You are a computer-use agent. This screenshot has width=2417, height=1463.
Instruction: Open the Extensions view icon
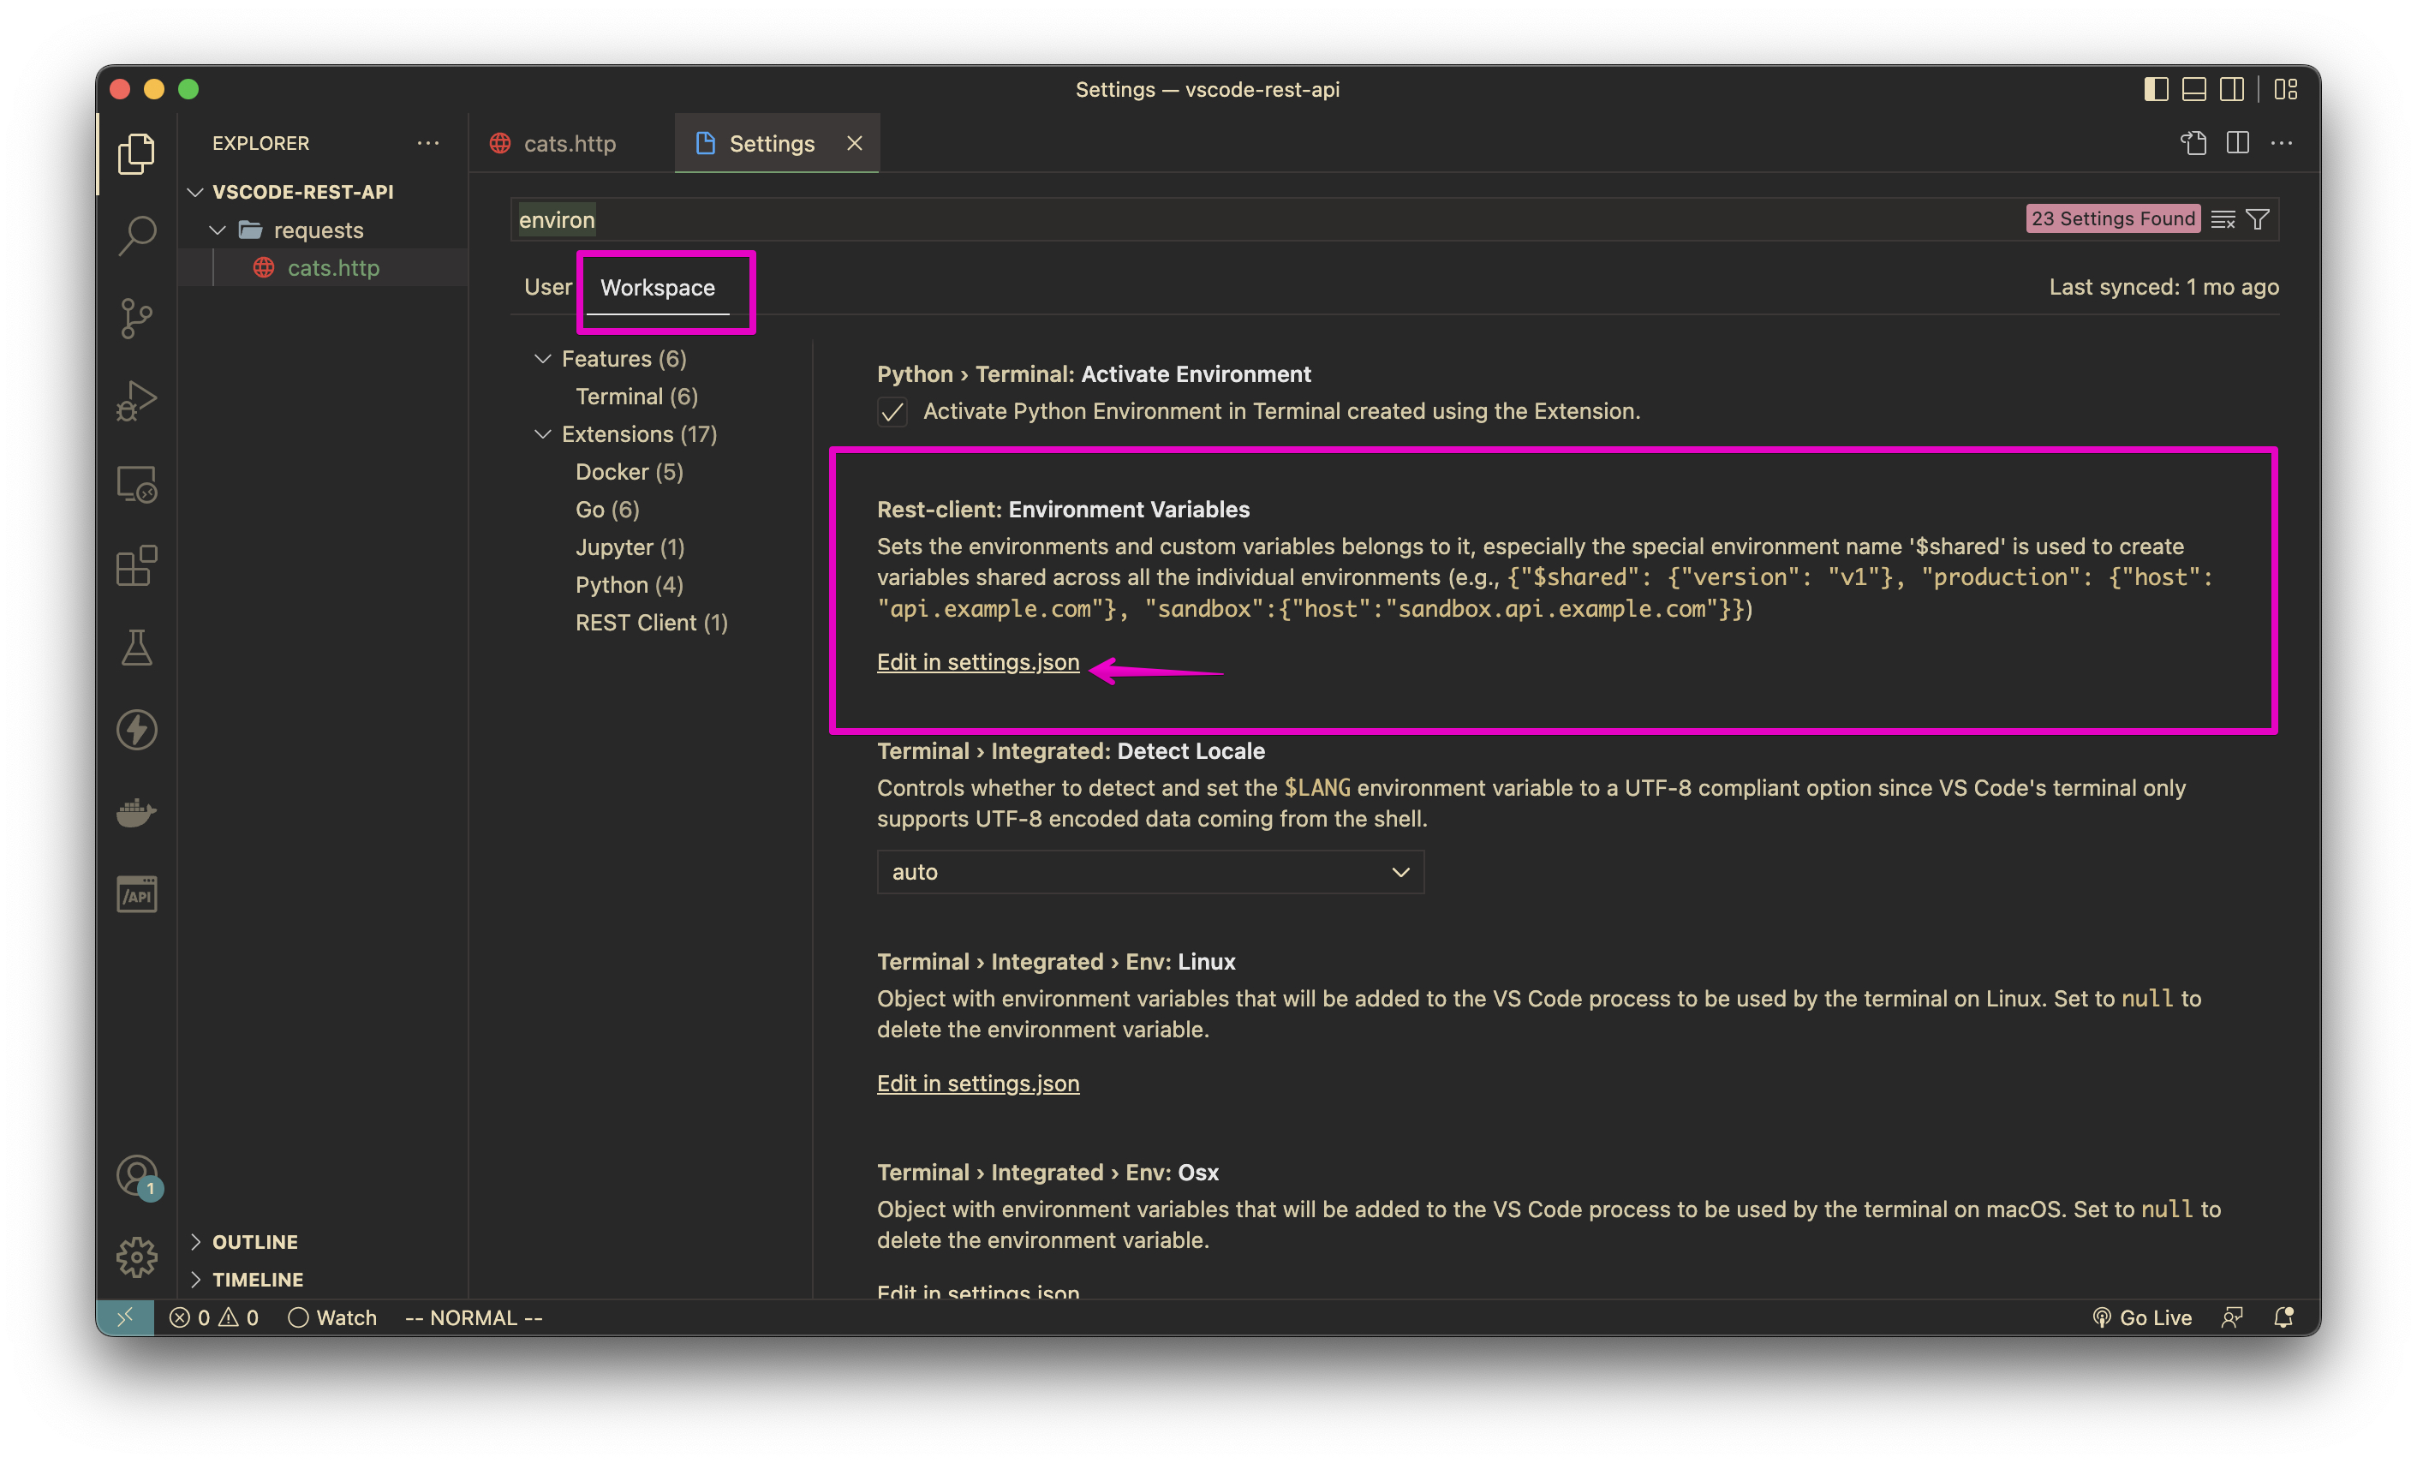tap(136, 566)
